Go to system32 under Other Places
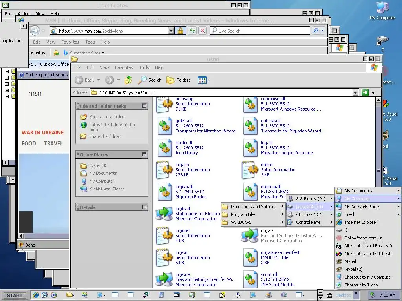 [x=98, y=166]
